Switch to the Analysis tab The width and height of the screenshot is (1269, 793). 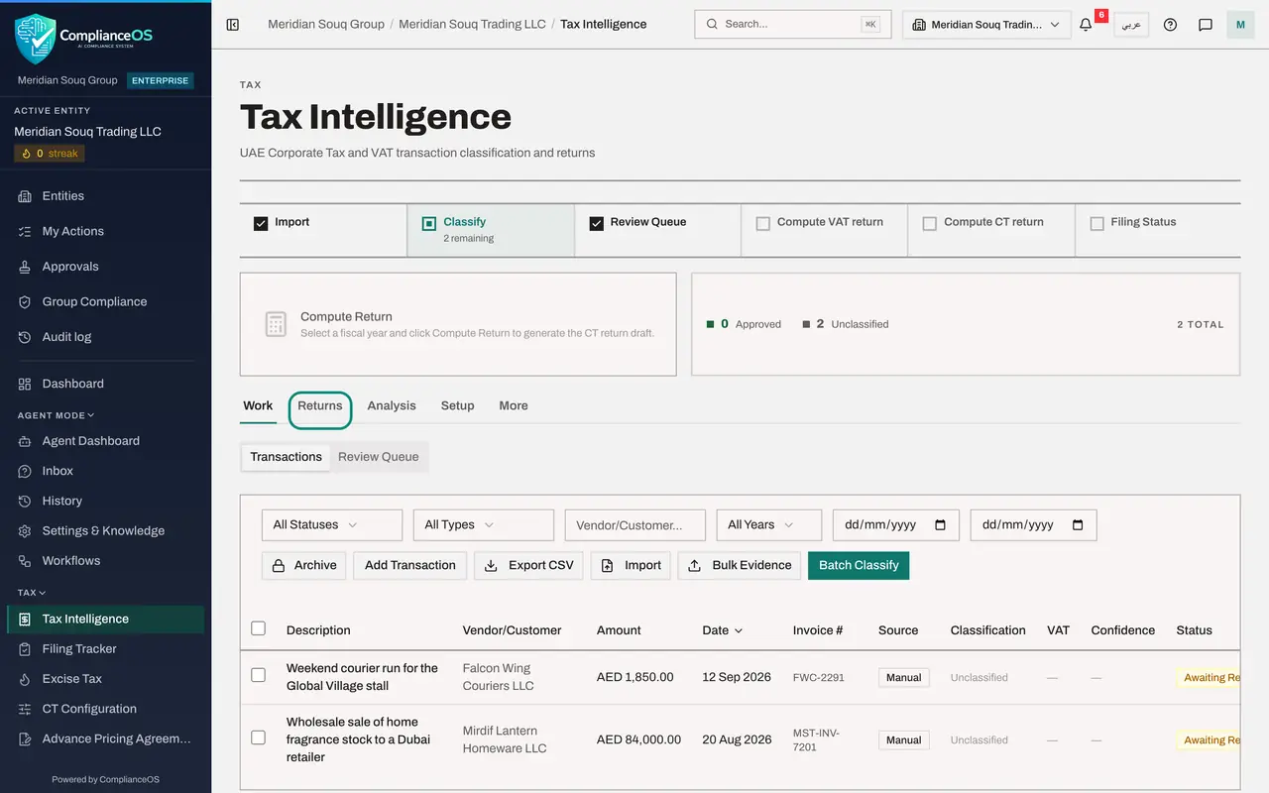point(392,406)
